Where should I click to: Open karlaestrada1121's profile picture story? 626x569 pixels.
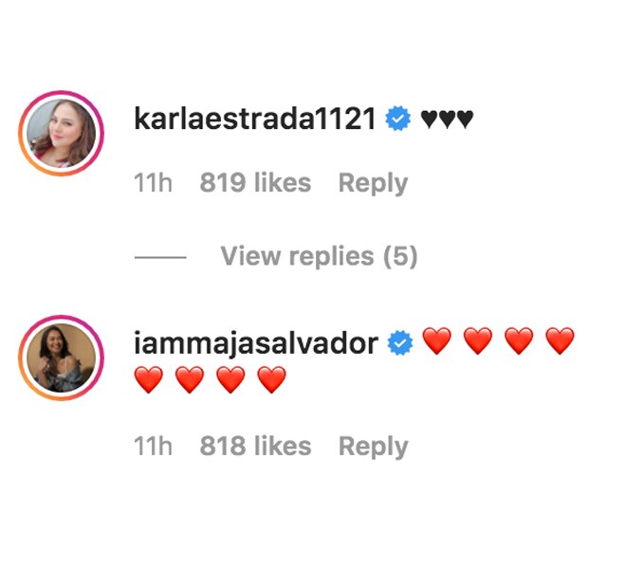[61, 134]
